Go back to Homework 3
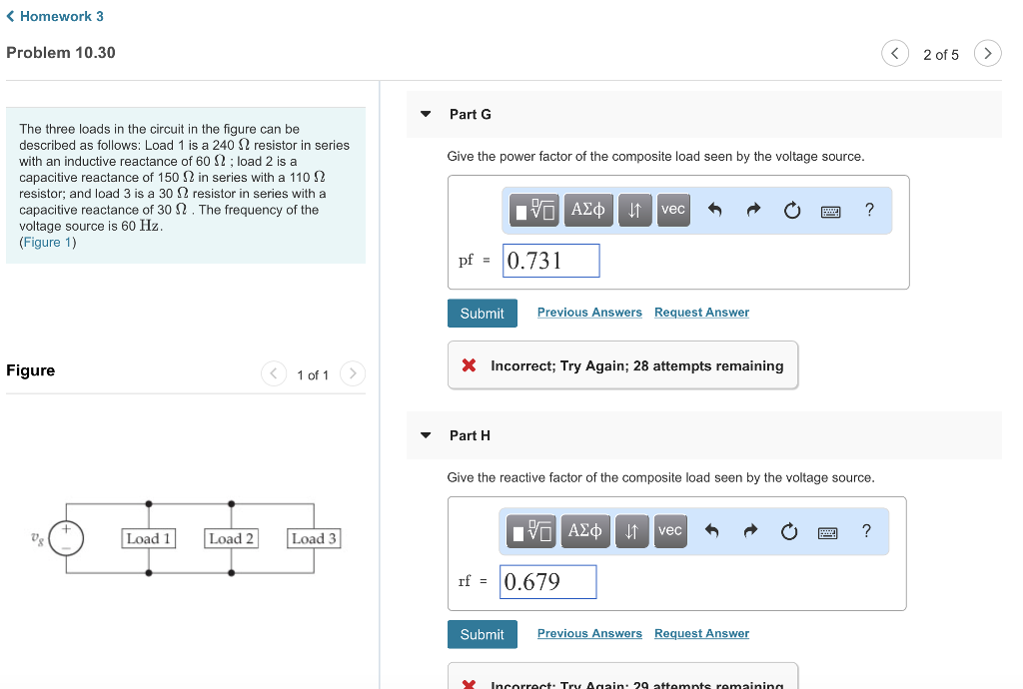The width and height of the screenshot is (1023, 689). click(x=55, y=16)
